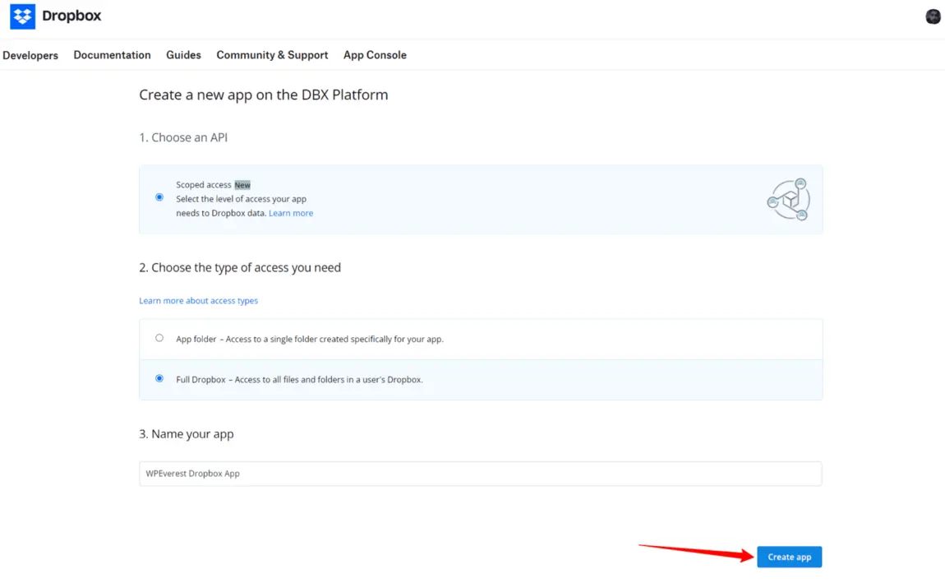Viewport: 945px width, 583px height.
Task: Click '2. Choose the type of access you need' heading
Action: (x=240, y=268)
